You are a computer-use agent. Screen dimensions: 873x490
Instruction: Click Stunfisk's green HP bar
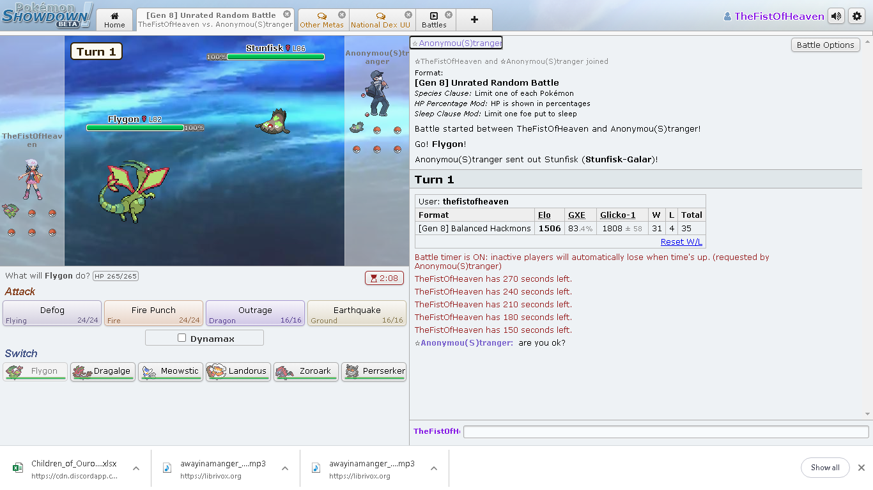[x=275, y=57]
